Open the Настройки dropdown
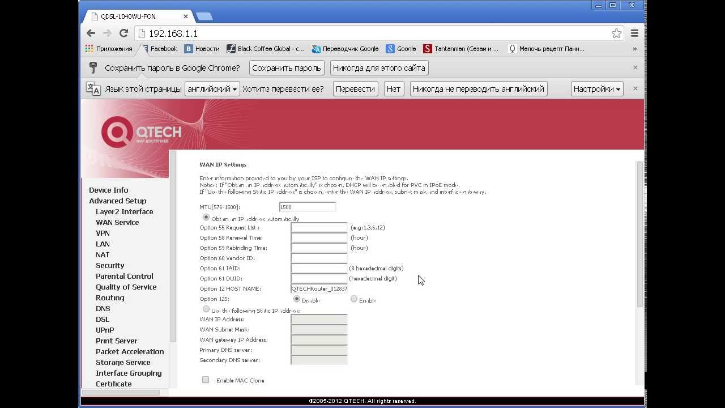This screenshot has width=725, height=408. pyautogui.click(x=597, y=89)
